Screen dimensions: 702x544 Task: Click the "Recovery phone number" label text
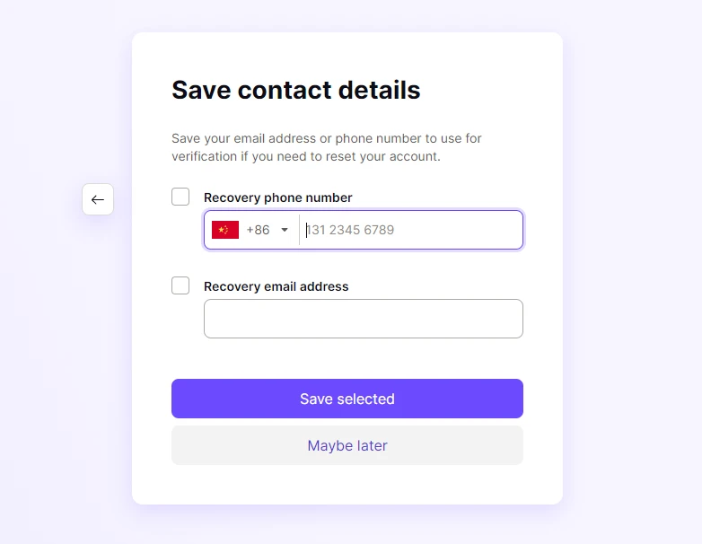pyautogui.click(x=278, y=197)
